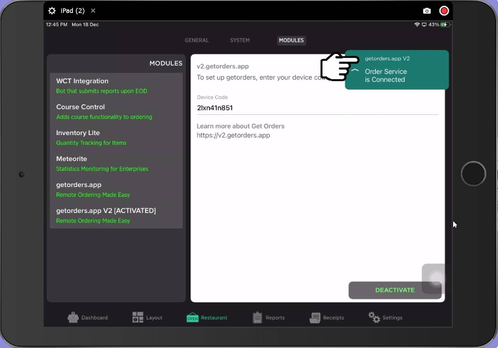The width and height of the screenshot is (498, 348).
Task: Open the Layout icon in bottom bar
Action: pos(138,317)
